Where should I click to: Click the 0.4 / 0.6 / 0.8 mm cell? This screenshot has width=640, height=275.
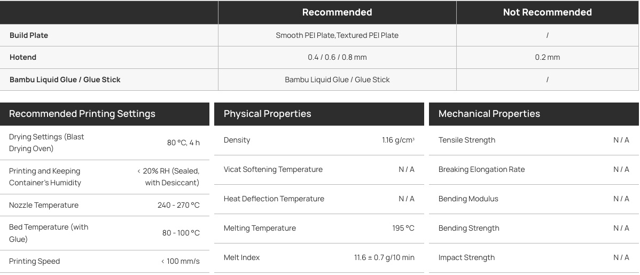point(337,57)
